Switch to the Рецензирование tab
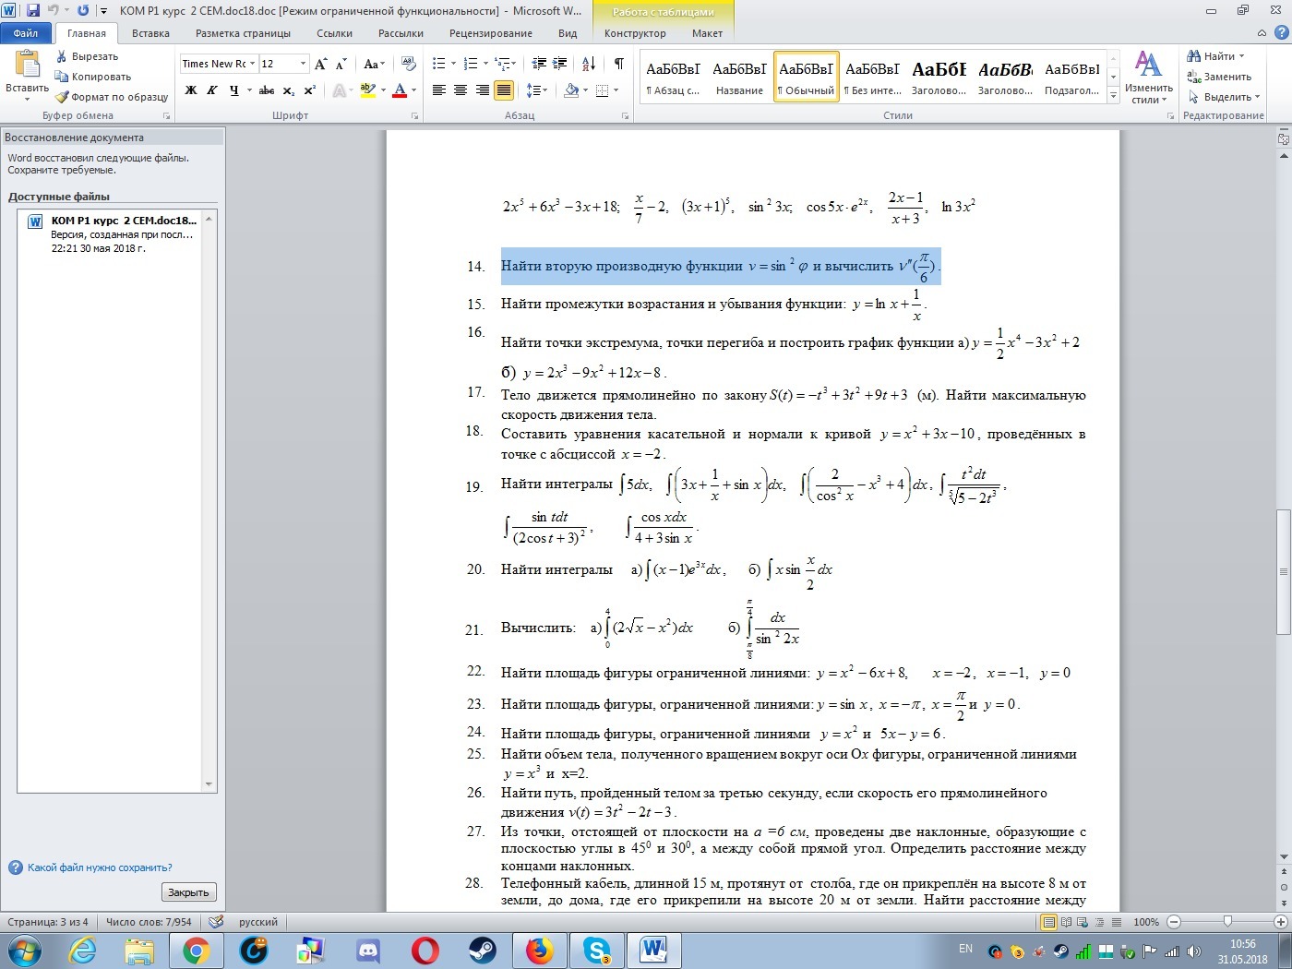Image resolution: width=1292 pixels, height=969 pixels. (490, 33)
